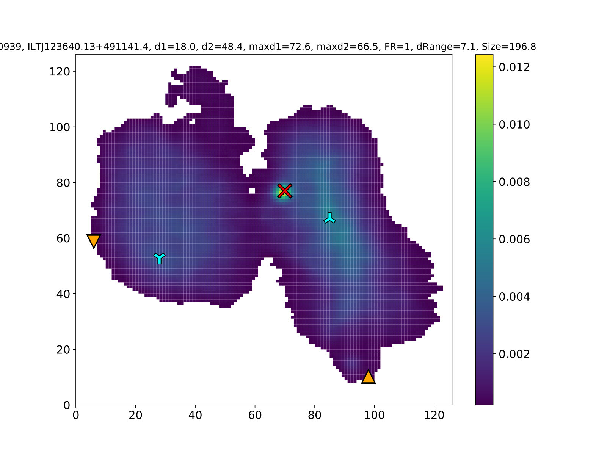Click the orange upward triangle marker
The height and width of the screenshot is (455, 607).
click(x=369, y=377)
